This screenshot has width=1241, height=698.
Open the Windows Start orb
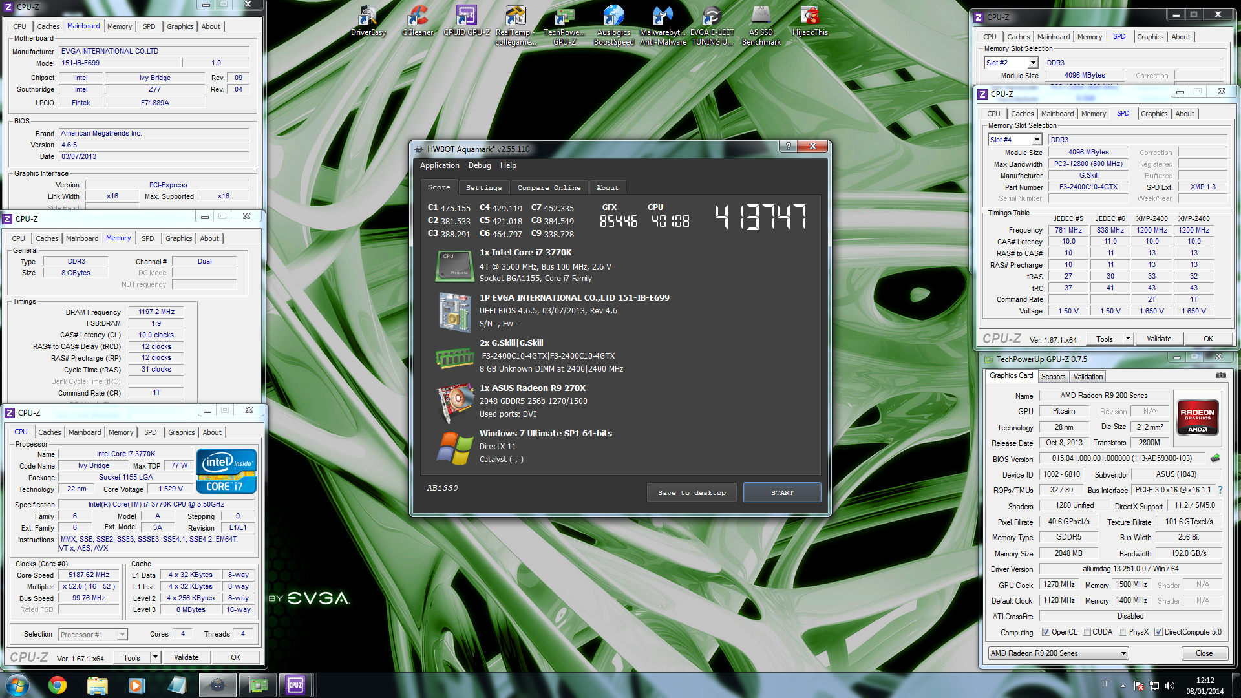point(17,685)
